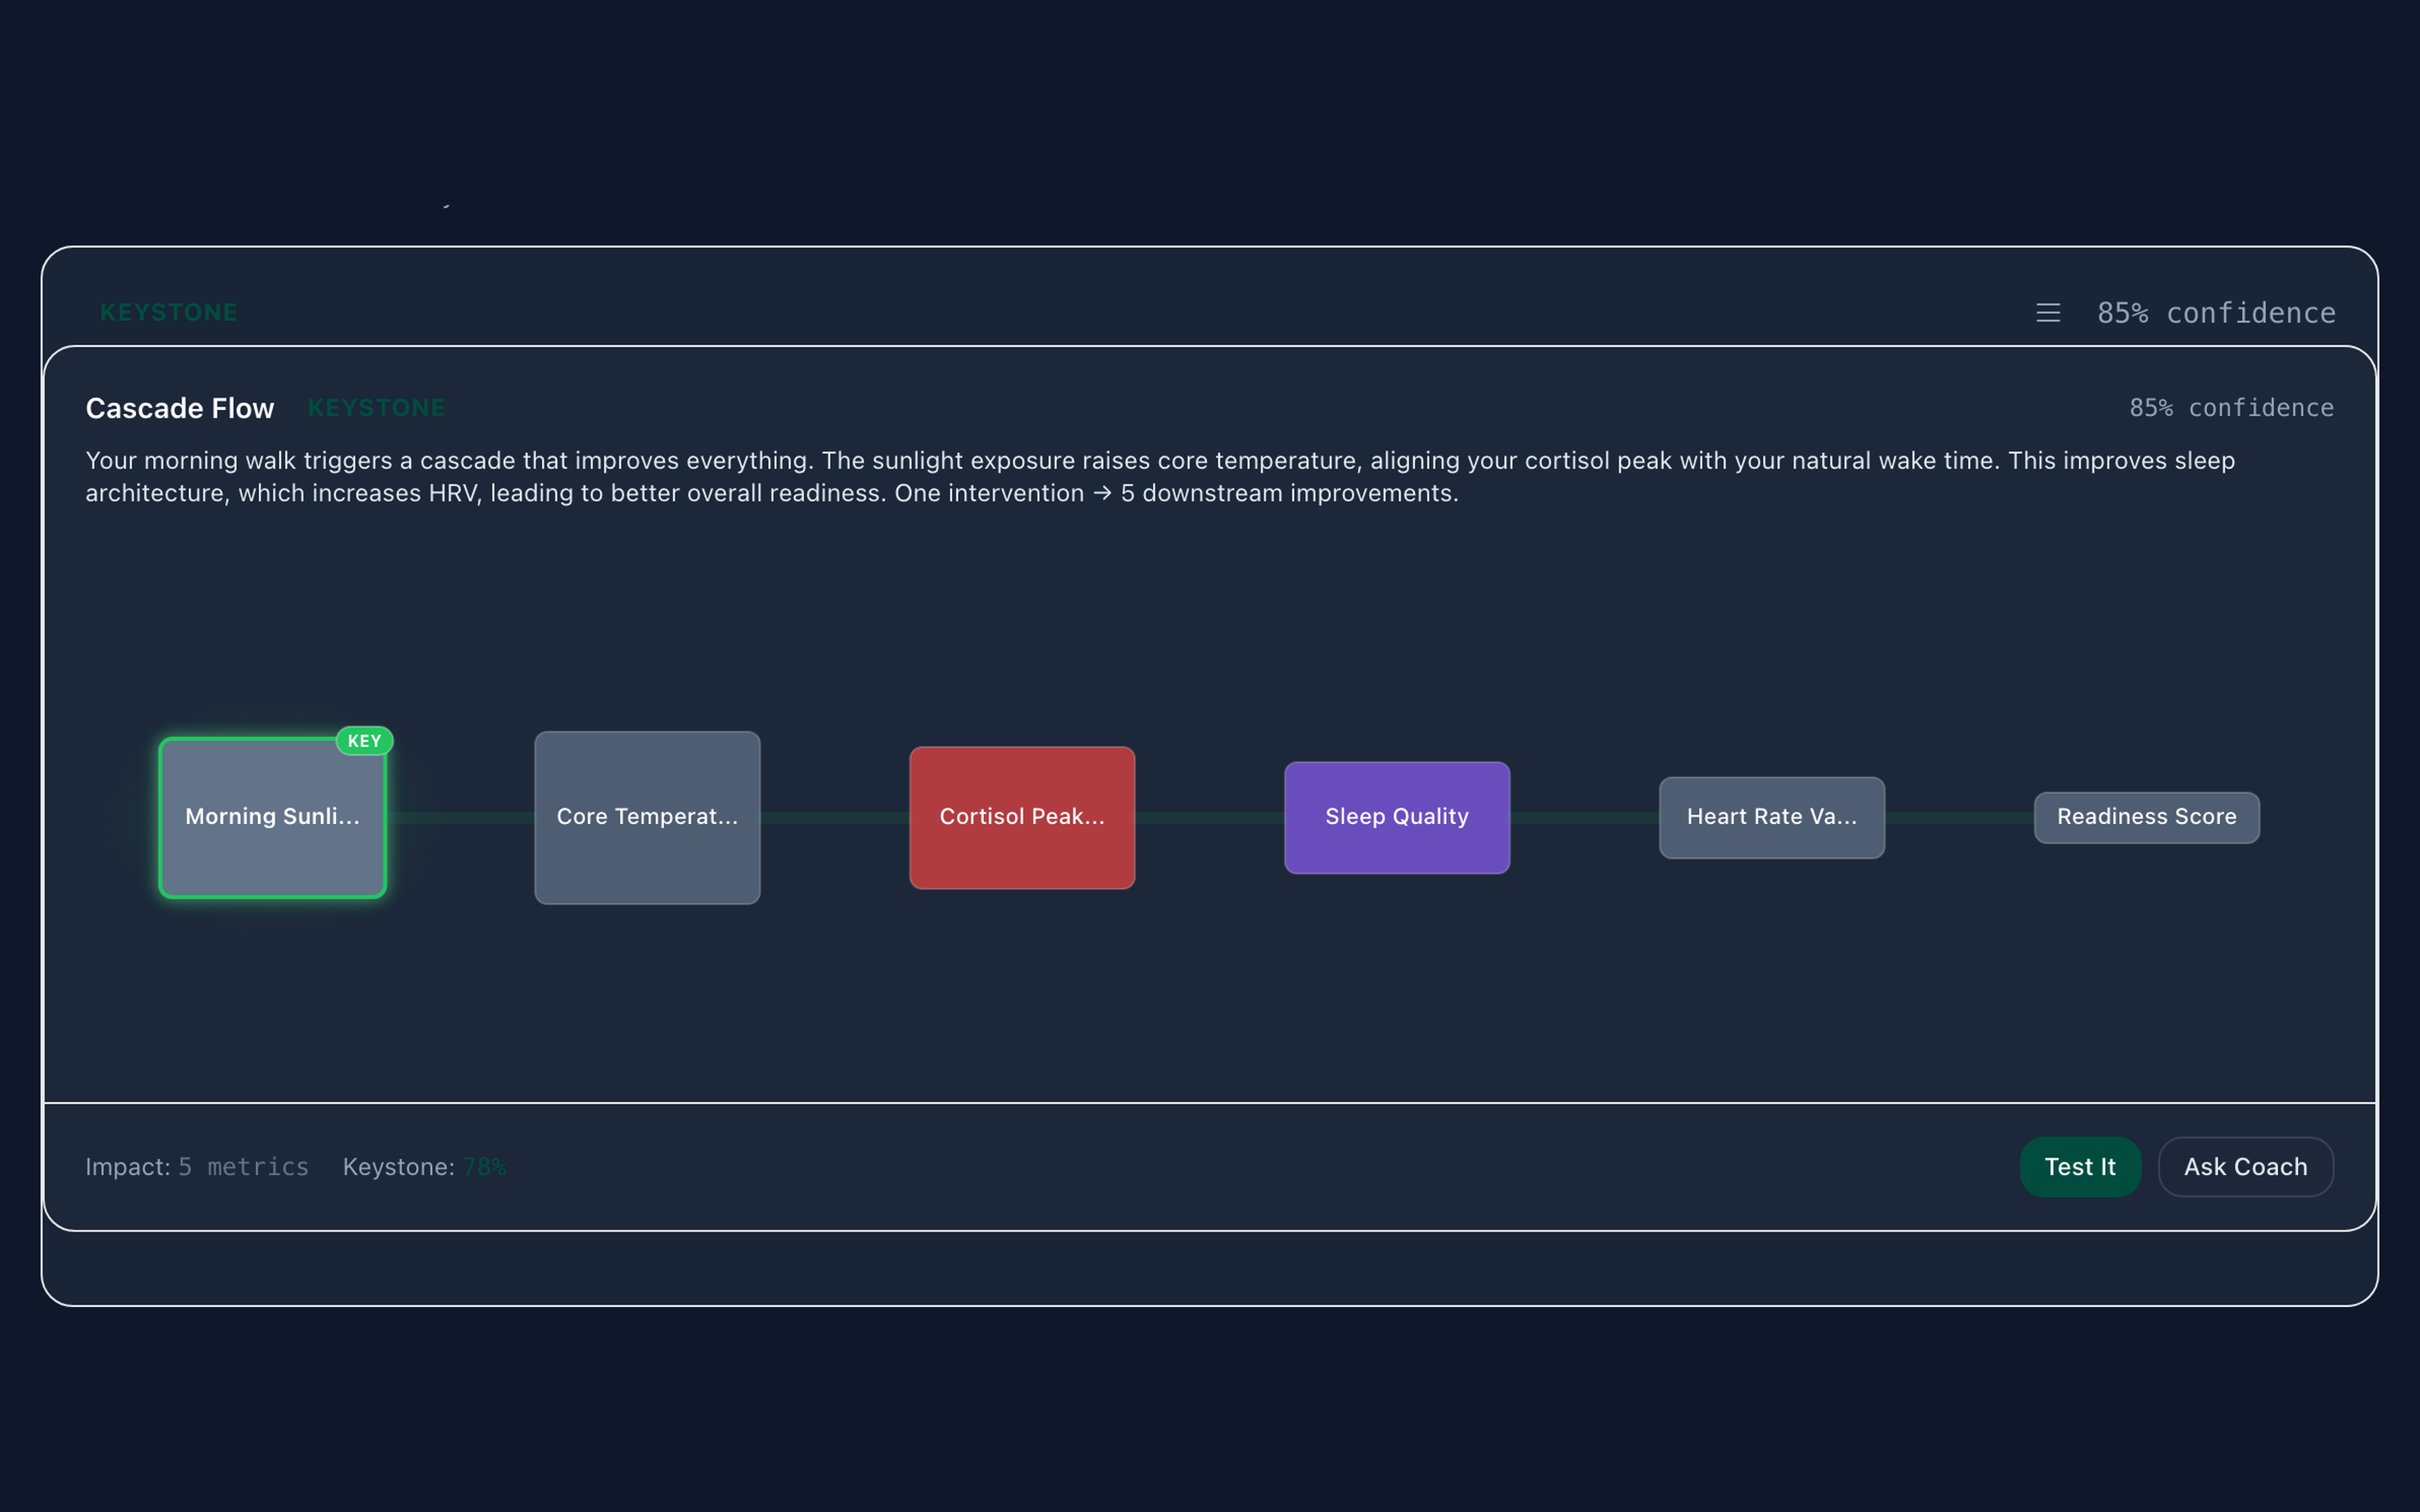The image size is (2420, 1512).
Task: Open the Cascade Flow tab heading
Action: pyautogui.click(x=180, y=408)
